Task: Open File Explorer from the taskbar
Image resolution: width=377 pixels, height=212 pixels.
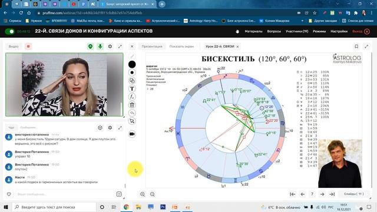Action: 138,207
